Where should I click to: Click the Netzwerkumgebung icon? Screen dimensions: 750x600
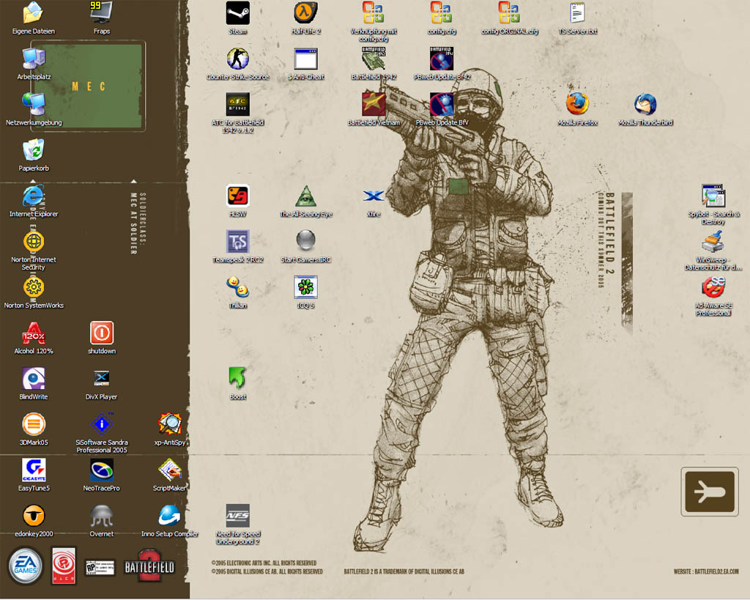[34, 104]
